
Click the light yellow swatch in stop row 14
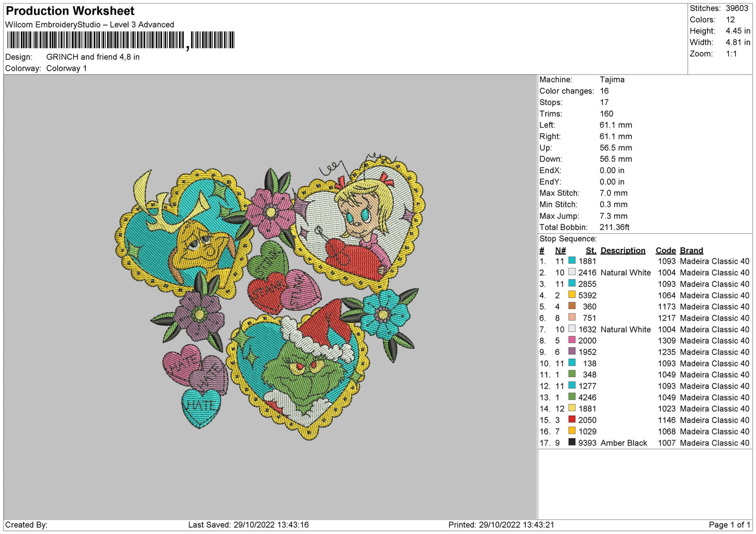click(x=572, y=408)
